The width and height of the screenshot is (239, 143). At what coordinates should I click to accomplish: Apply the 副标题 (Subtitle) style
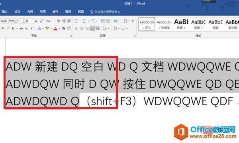232,25
